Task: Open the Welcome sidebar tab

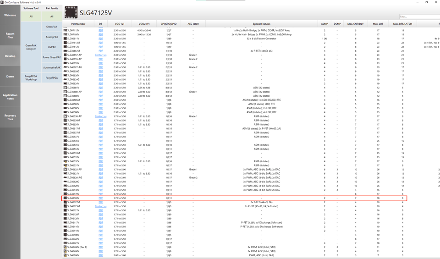Action: point(10,15)
